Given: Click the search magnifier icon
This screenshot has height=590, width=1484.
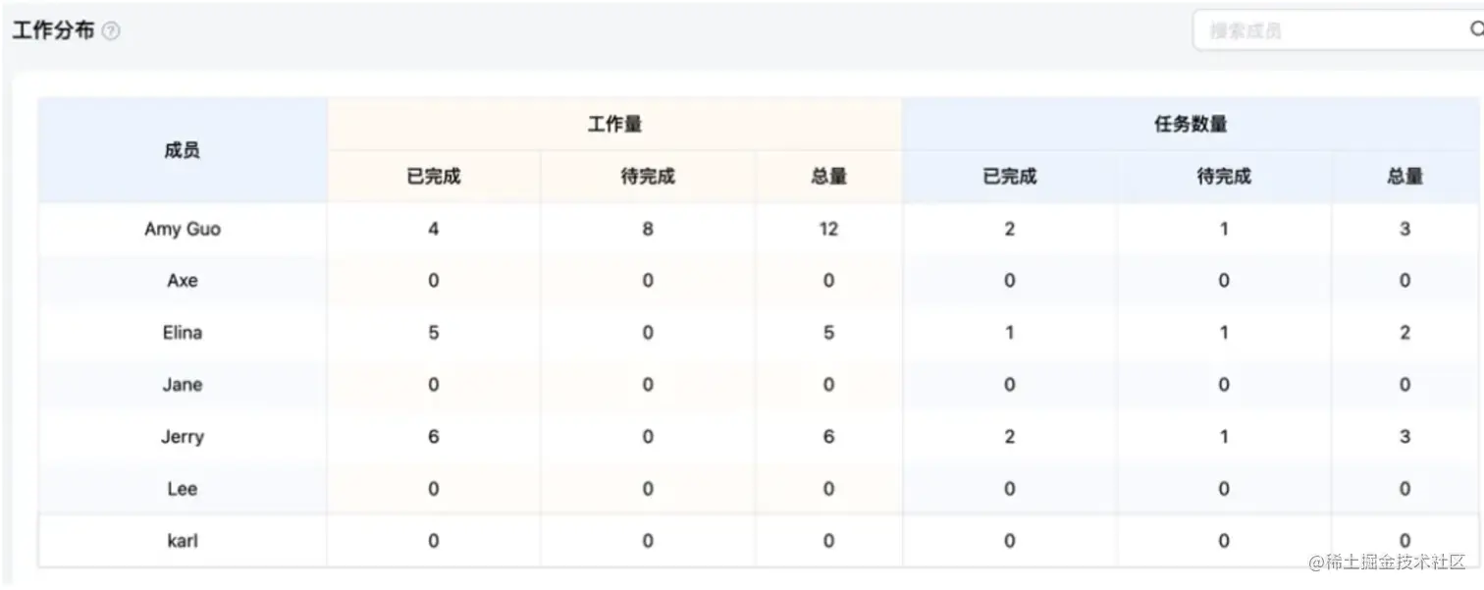Looking at the screenshot, I should tap(1476, 29).
